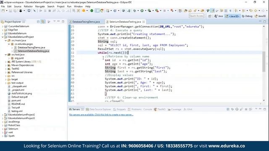Open the JUnit view tab
The height and width of the screenshot is (151, 269).
(x=188, y=109)
